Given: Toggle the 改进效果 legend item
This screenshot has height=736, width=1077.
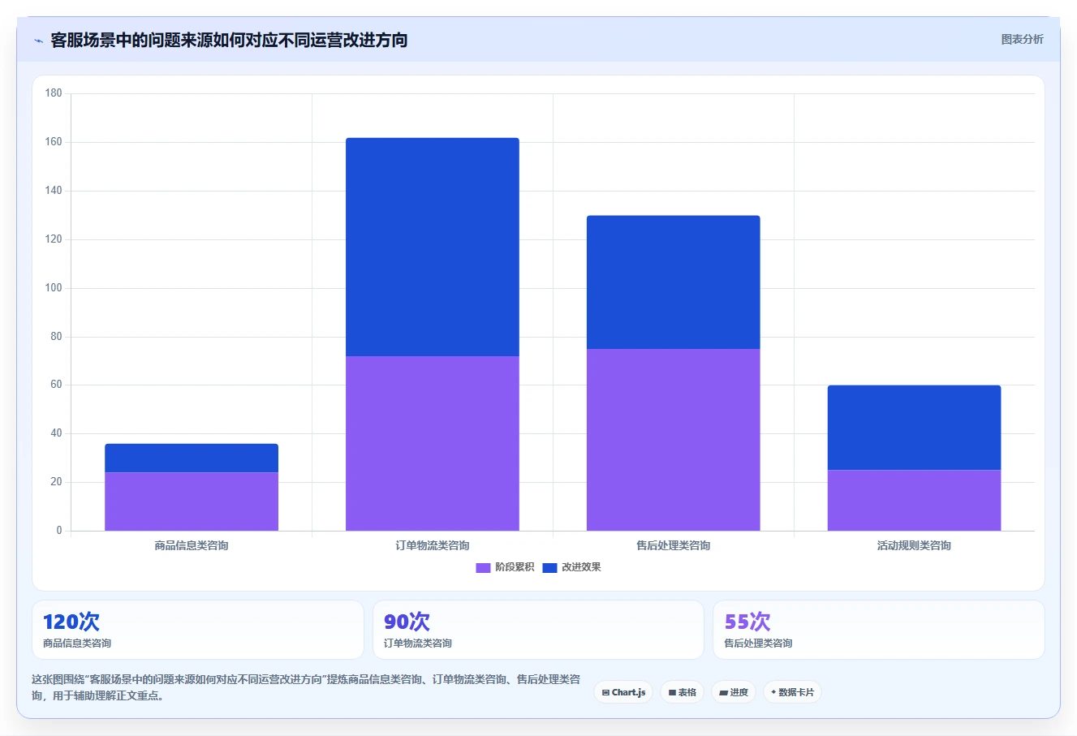Looking at the screenshot, I should click(571, 567).
